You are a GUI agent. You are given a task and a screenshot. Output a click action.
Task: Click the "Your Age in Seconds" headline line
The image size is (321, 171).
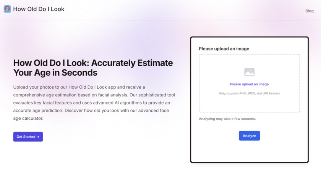pyautogui.click(x=55, y=73)
